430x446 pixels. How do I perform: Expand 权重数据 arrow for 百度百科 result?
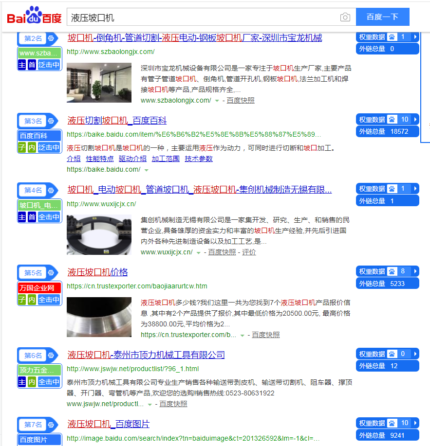click(415, 120)
